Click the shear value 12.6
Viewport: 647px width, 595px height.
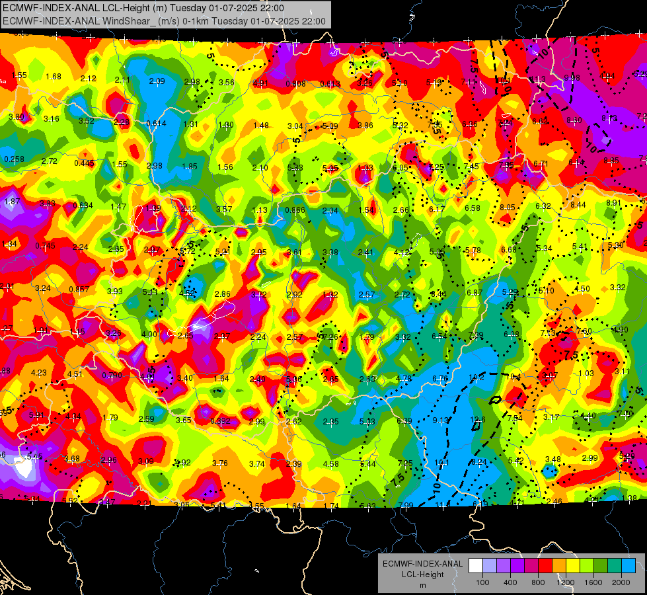point(477,420)
